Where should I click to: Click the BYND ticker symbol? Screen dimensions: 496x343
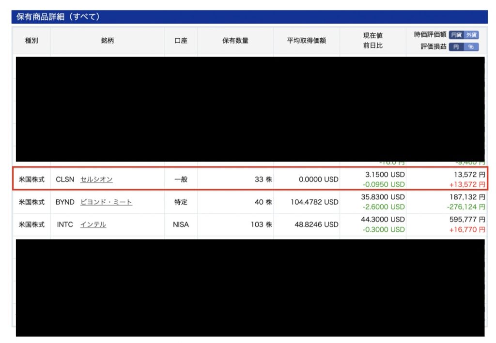coord(65,202)
